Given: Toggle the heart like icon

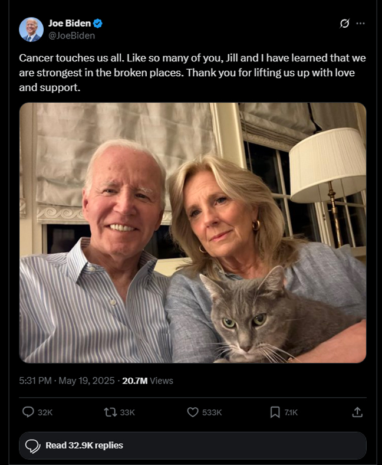Looking at the screenshot, I should click(193, 412).
